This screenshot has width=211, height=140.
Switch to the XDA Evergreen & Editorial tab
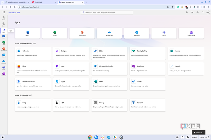[17, 2]
